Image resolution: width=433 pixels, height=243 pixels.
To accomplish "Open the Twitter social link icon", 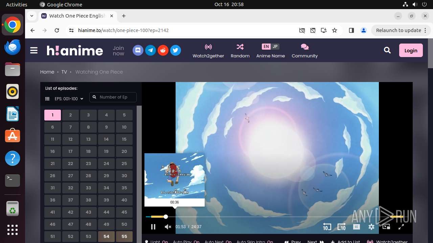I will pos(176,51).
